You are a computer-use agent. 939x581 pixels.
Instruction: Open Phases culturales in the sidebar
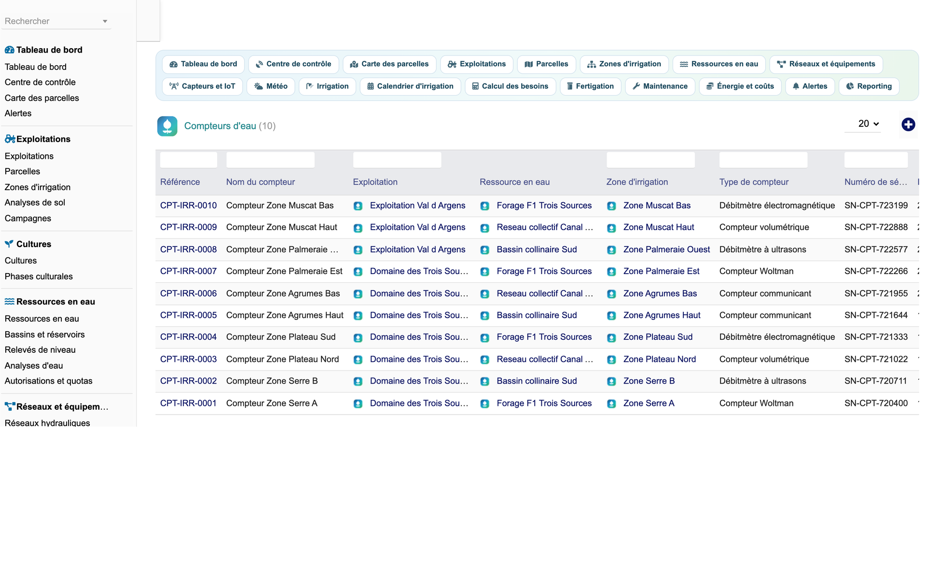[x=39, y=277]
